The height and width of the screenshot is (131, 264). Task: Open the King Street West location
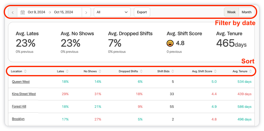pyautogui.click(x=24, y=94)
